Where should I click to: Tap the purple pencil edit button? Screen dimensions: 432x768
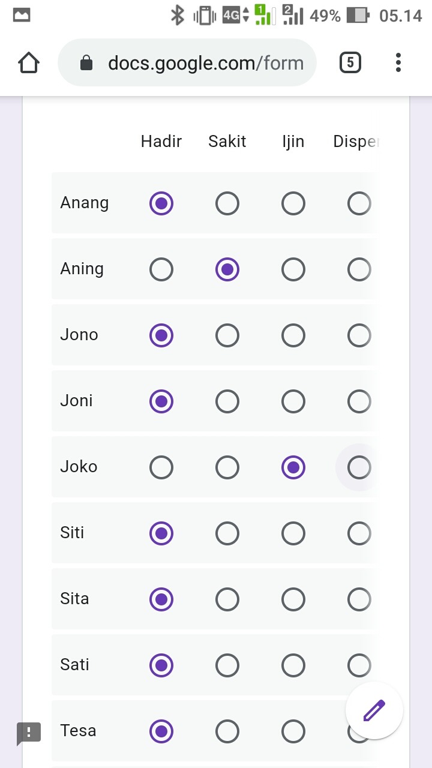tap(374, 710)
